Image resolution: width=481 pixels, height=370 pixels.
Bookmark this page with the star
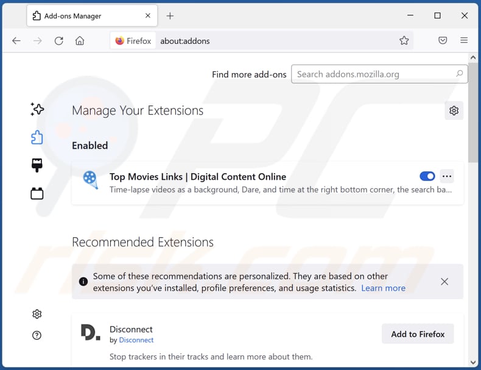point(404,40)
